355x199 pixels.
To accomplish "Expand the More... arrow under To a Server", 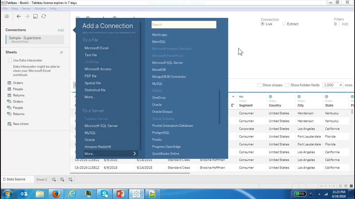I will 135,154.
